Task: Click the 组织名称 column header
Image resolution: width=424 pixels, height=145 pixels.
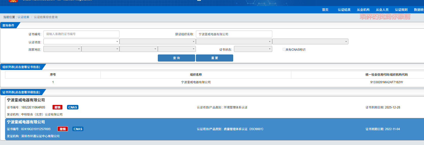Action: [196, 75]
